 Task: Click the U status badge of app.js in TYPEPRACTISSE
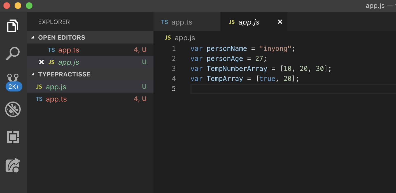tap(144, 86)
